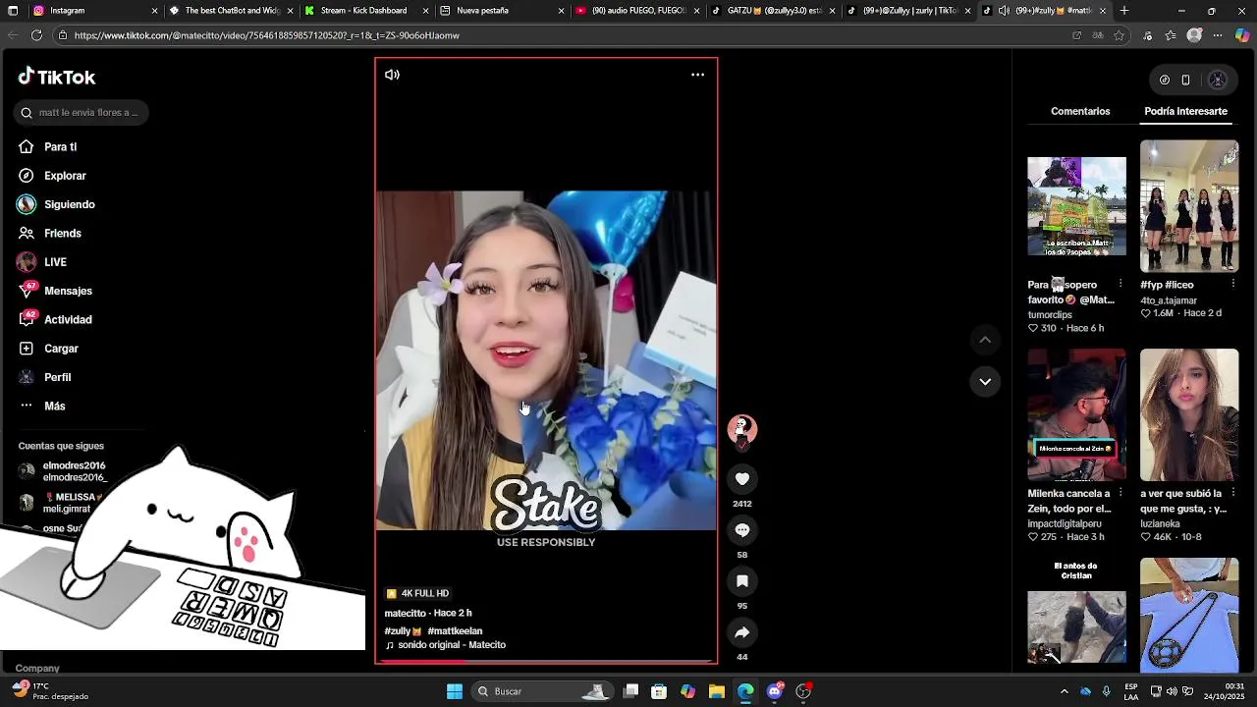The image size is (1257, 707).
Task: Click the 4K FULL HD badge
Action: [417, 593]
